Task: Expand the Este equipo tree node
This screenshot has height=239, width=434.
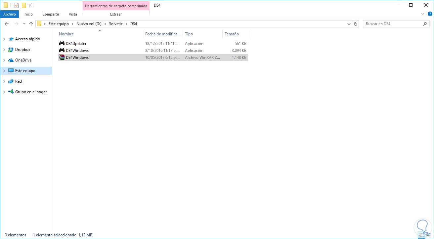Action: pyautogui.click(x=4, y=71)
